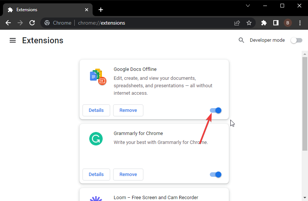Image resolution: width=308 pixels, height=201 pixels.
Task: Disable Google Docs Offline extension
Action: [x=215, y=110]
